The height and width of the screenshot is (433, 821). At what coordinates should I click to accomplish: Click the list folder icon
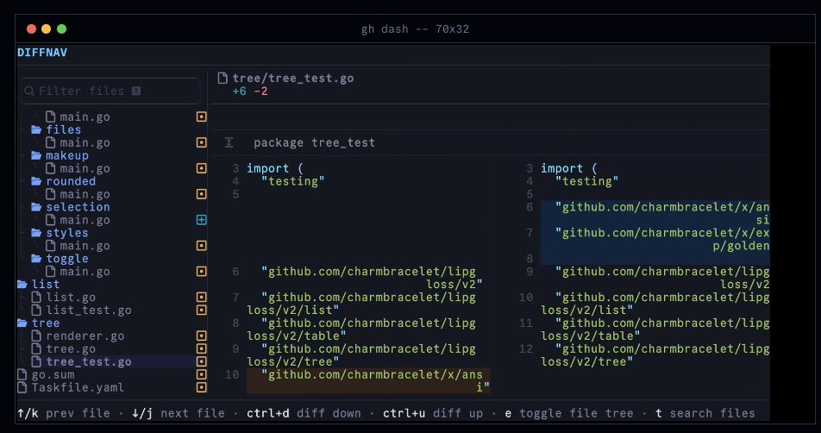22,285
